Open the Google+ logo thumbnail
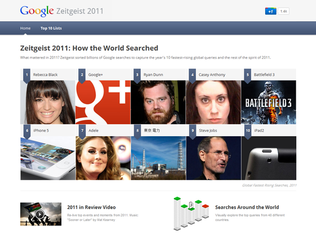 103,102
